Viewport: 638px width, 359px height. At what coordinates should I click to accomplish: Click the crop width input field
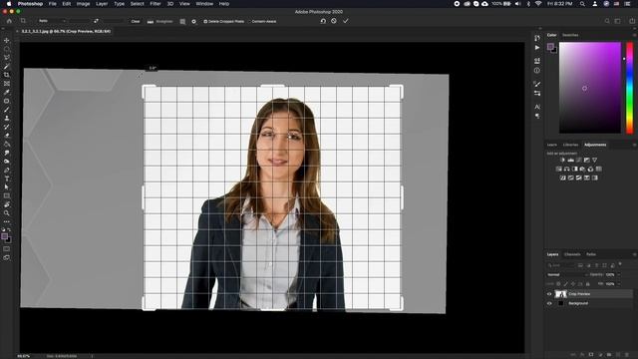pyautogui.click(x=80, y=21)
